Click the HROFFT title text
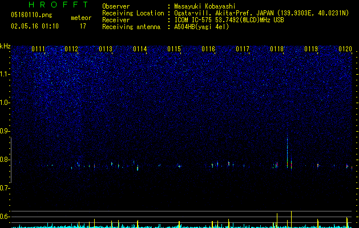The height and width of the screenshot is (228, 359). pyautogui.click(x=58, y=5)
